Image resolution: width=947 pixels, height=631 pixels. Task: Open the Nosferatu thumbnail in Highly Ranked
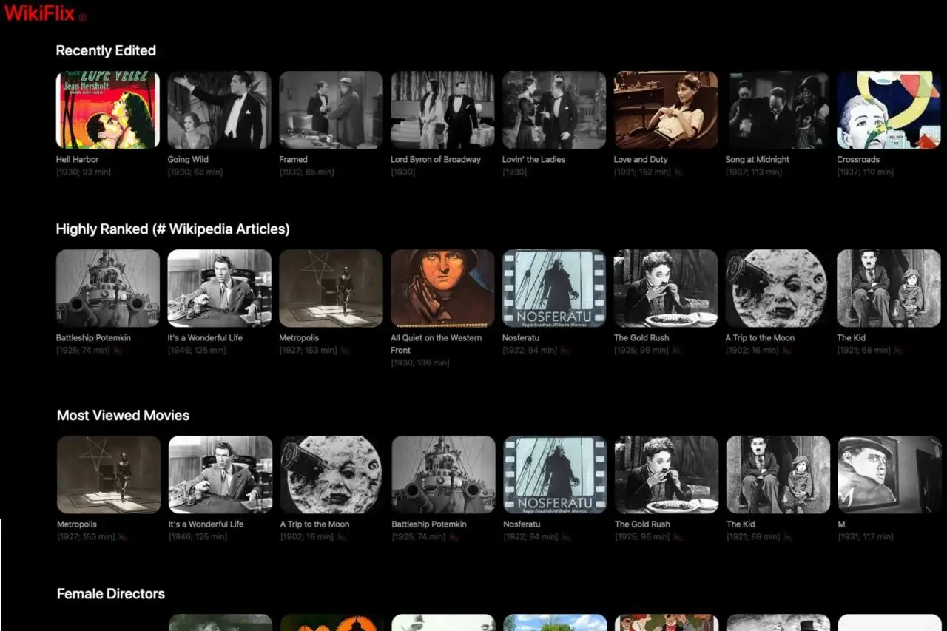click(x=554, y=288)
